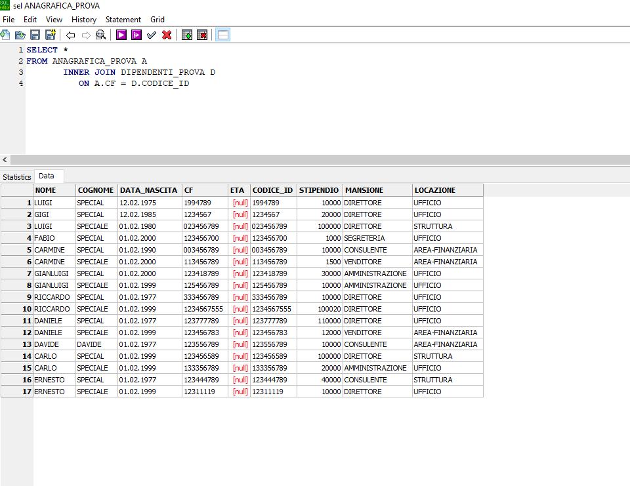The height and width of the screenshot is (486, 630).
Task: Switch to the Statistics tab
Action: pos(17,176)
